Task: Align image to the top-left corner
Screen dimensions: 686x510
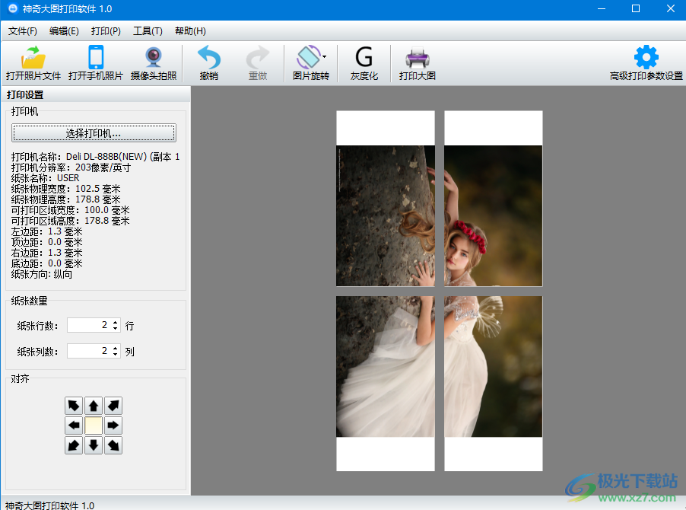Action: coord(74,406)
